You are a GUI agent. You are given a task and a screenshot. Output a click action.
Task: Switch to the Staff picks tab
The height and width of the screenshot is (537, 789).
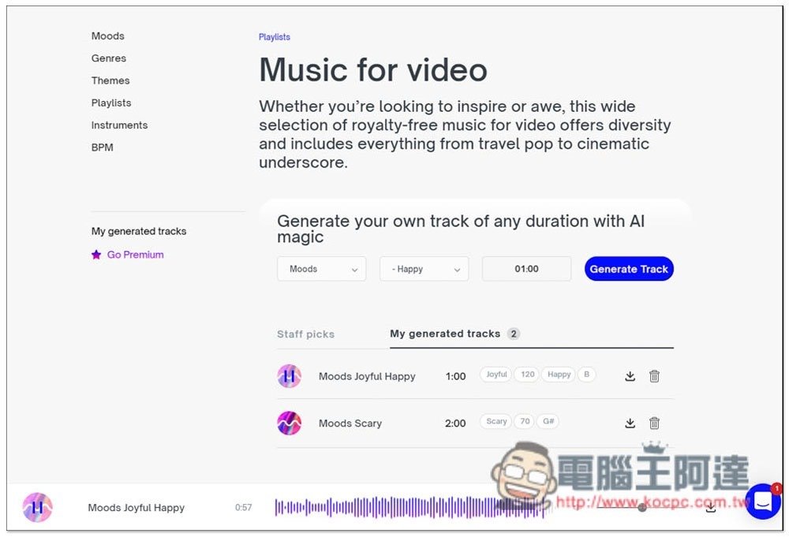[x=305, y=334]
